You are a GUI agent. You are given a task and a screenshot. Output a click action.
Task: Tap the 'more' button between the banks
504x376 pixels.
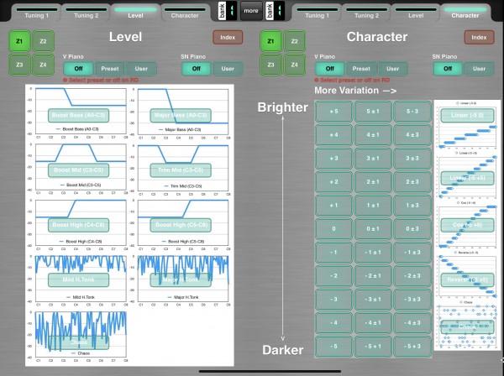click(251, 11)
